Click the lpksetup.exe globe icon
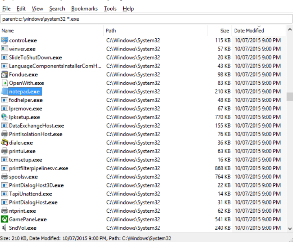 click(x=4, y=117)
